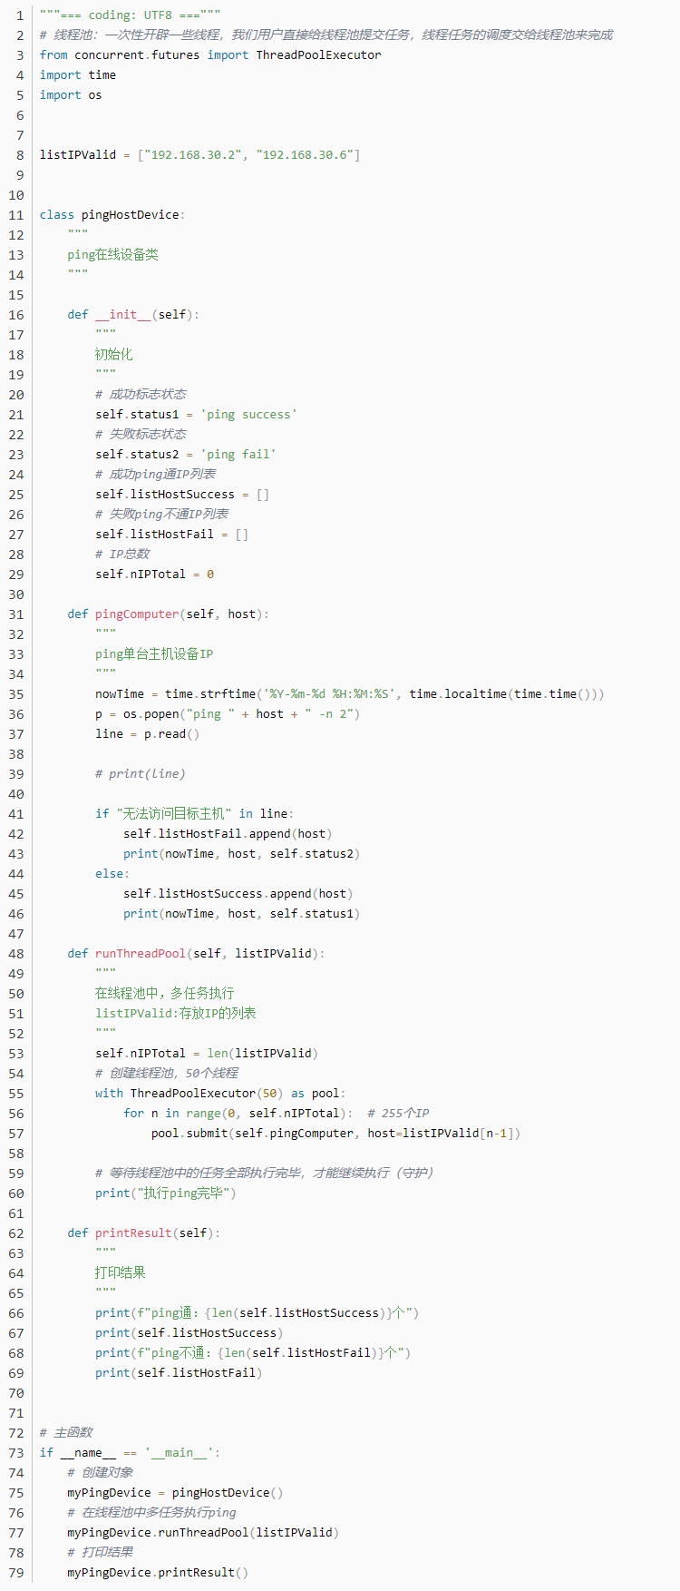Click the '# 打印结果' comment on line 78

[x=100, y=1553]
